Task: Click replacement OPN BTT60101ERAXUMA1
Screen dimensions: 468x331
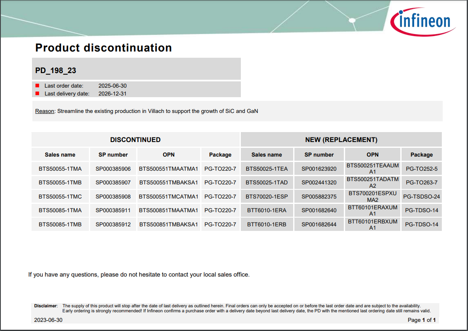Action: [x=372, y=210]
